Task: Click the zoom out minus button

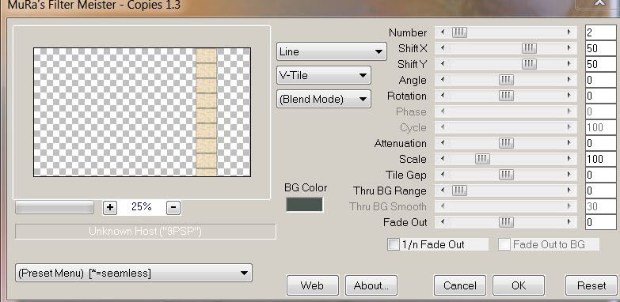Action: pyautogui.click(x=173, y=207)
